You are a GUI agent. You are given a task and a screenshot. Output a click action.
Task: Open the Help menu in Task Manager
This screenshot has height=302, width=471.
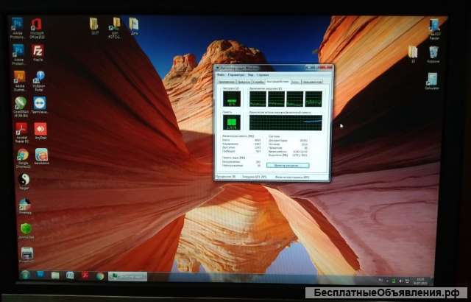263,74
